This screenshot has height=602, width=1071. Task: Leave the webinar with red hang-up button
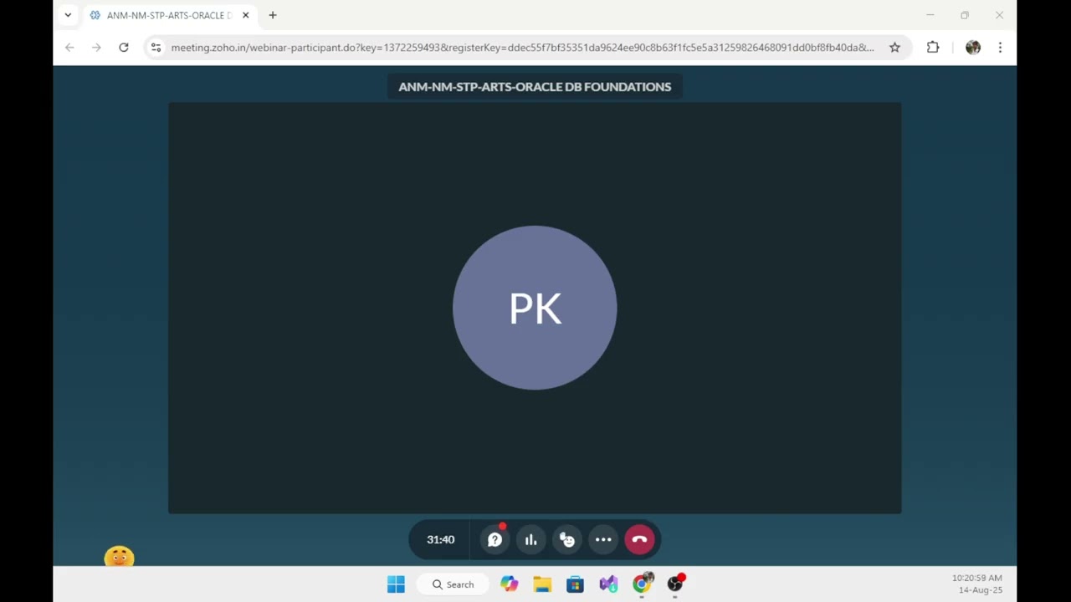coord(639,539)
